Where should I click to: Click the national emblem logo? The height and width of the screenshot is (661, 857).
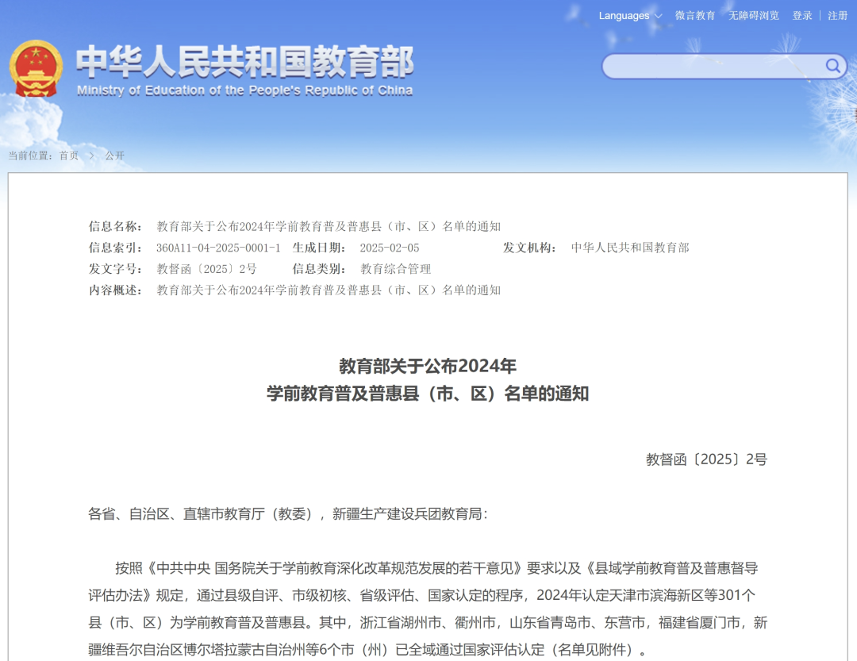point(36,69)
